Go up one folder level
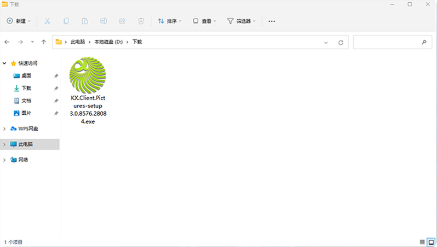 tap(44, 42)
